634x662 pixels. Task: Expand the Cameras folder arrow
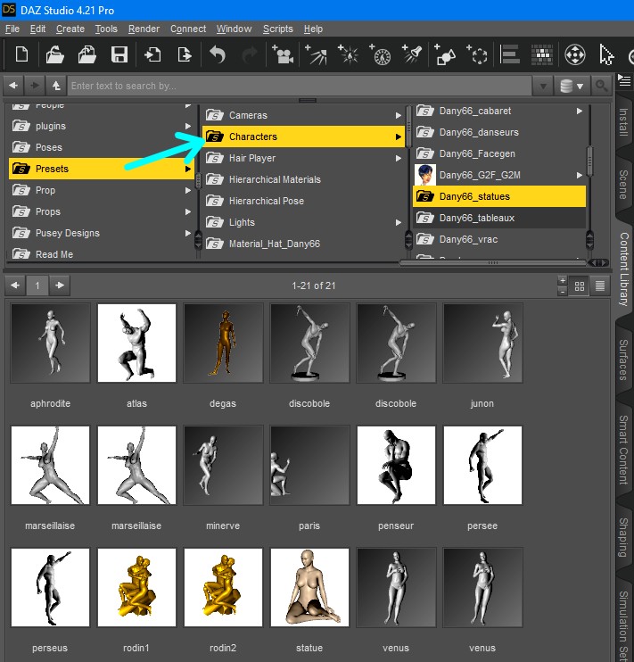pos(398,115)
